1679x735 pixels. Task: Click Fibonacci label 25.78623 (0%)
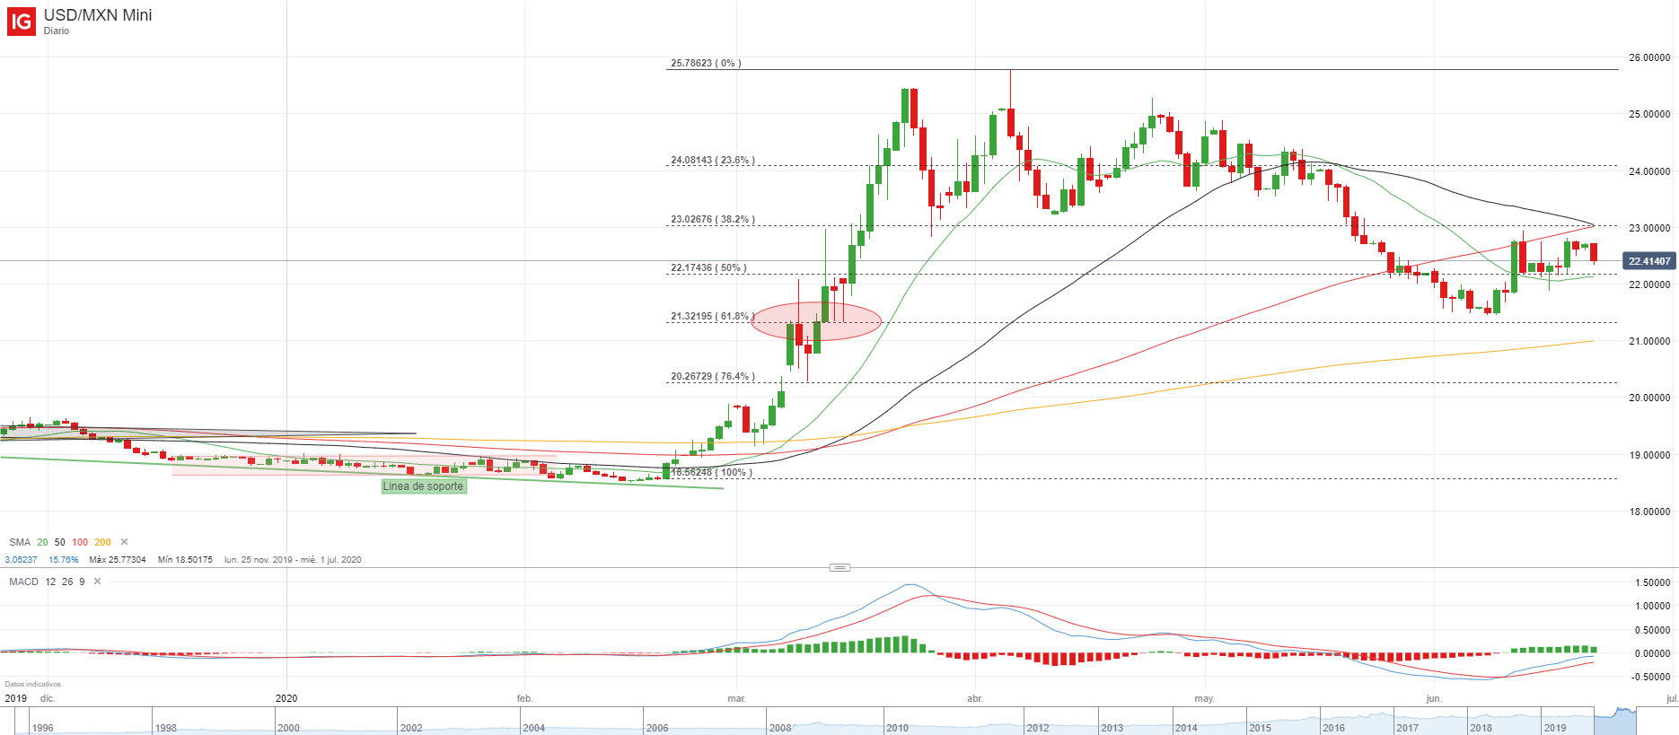coord(706,63)
